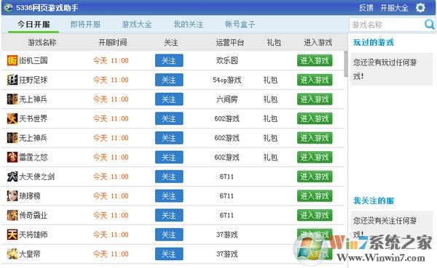Viewport: 437px width, 268px height.
Task: Get 礼包 gift pack for 雷霆之怒
Action: 270,158
